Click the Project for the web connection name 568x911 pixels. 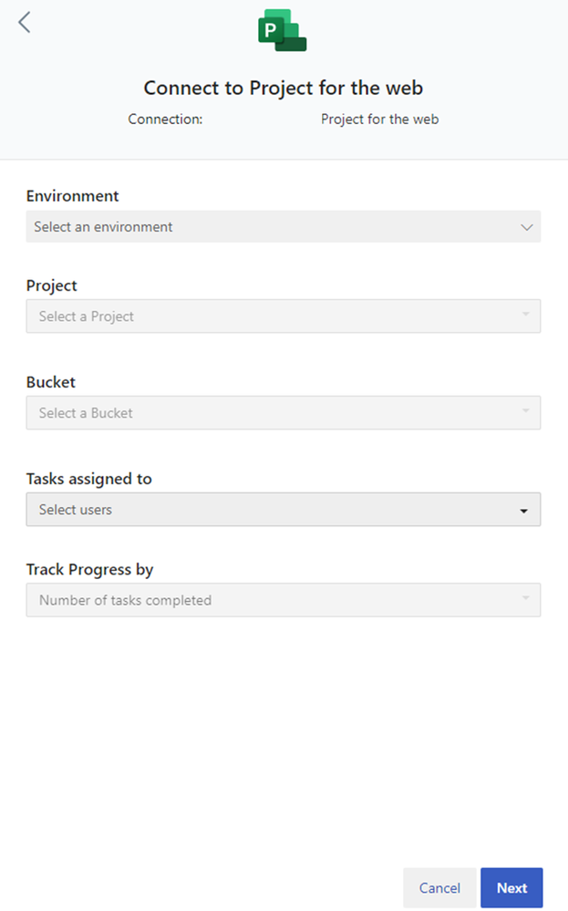(380, 119)
